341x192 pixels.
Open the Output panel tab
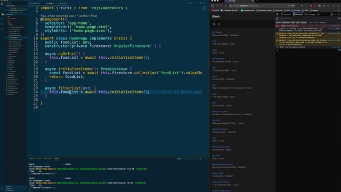(39, 159)
